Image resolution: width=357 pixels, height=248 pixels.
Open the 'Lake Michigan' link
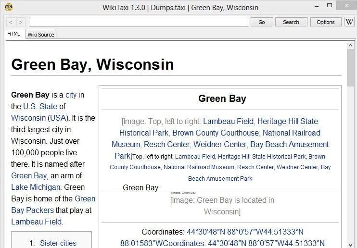click(36, 187)
